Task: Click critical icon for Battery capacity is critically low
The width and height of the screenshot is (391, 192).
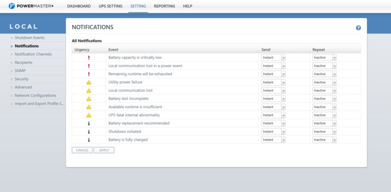Action: point(89,57)
